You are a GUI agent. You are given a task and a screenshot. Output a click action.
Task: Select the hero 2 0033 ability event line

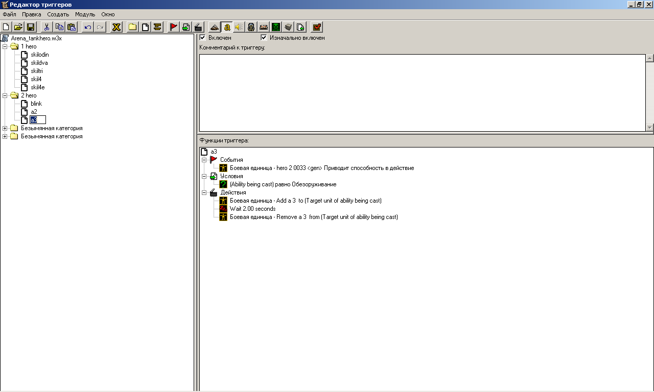click(x=322, y=168)
